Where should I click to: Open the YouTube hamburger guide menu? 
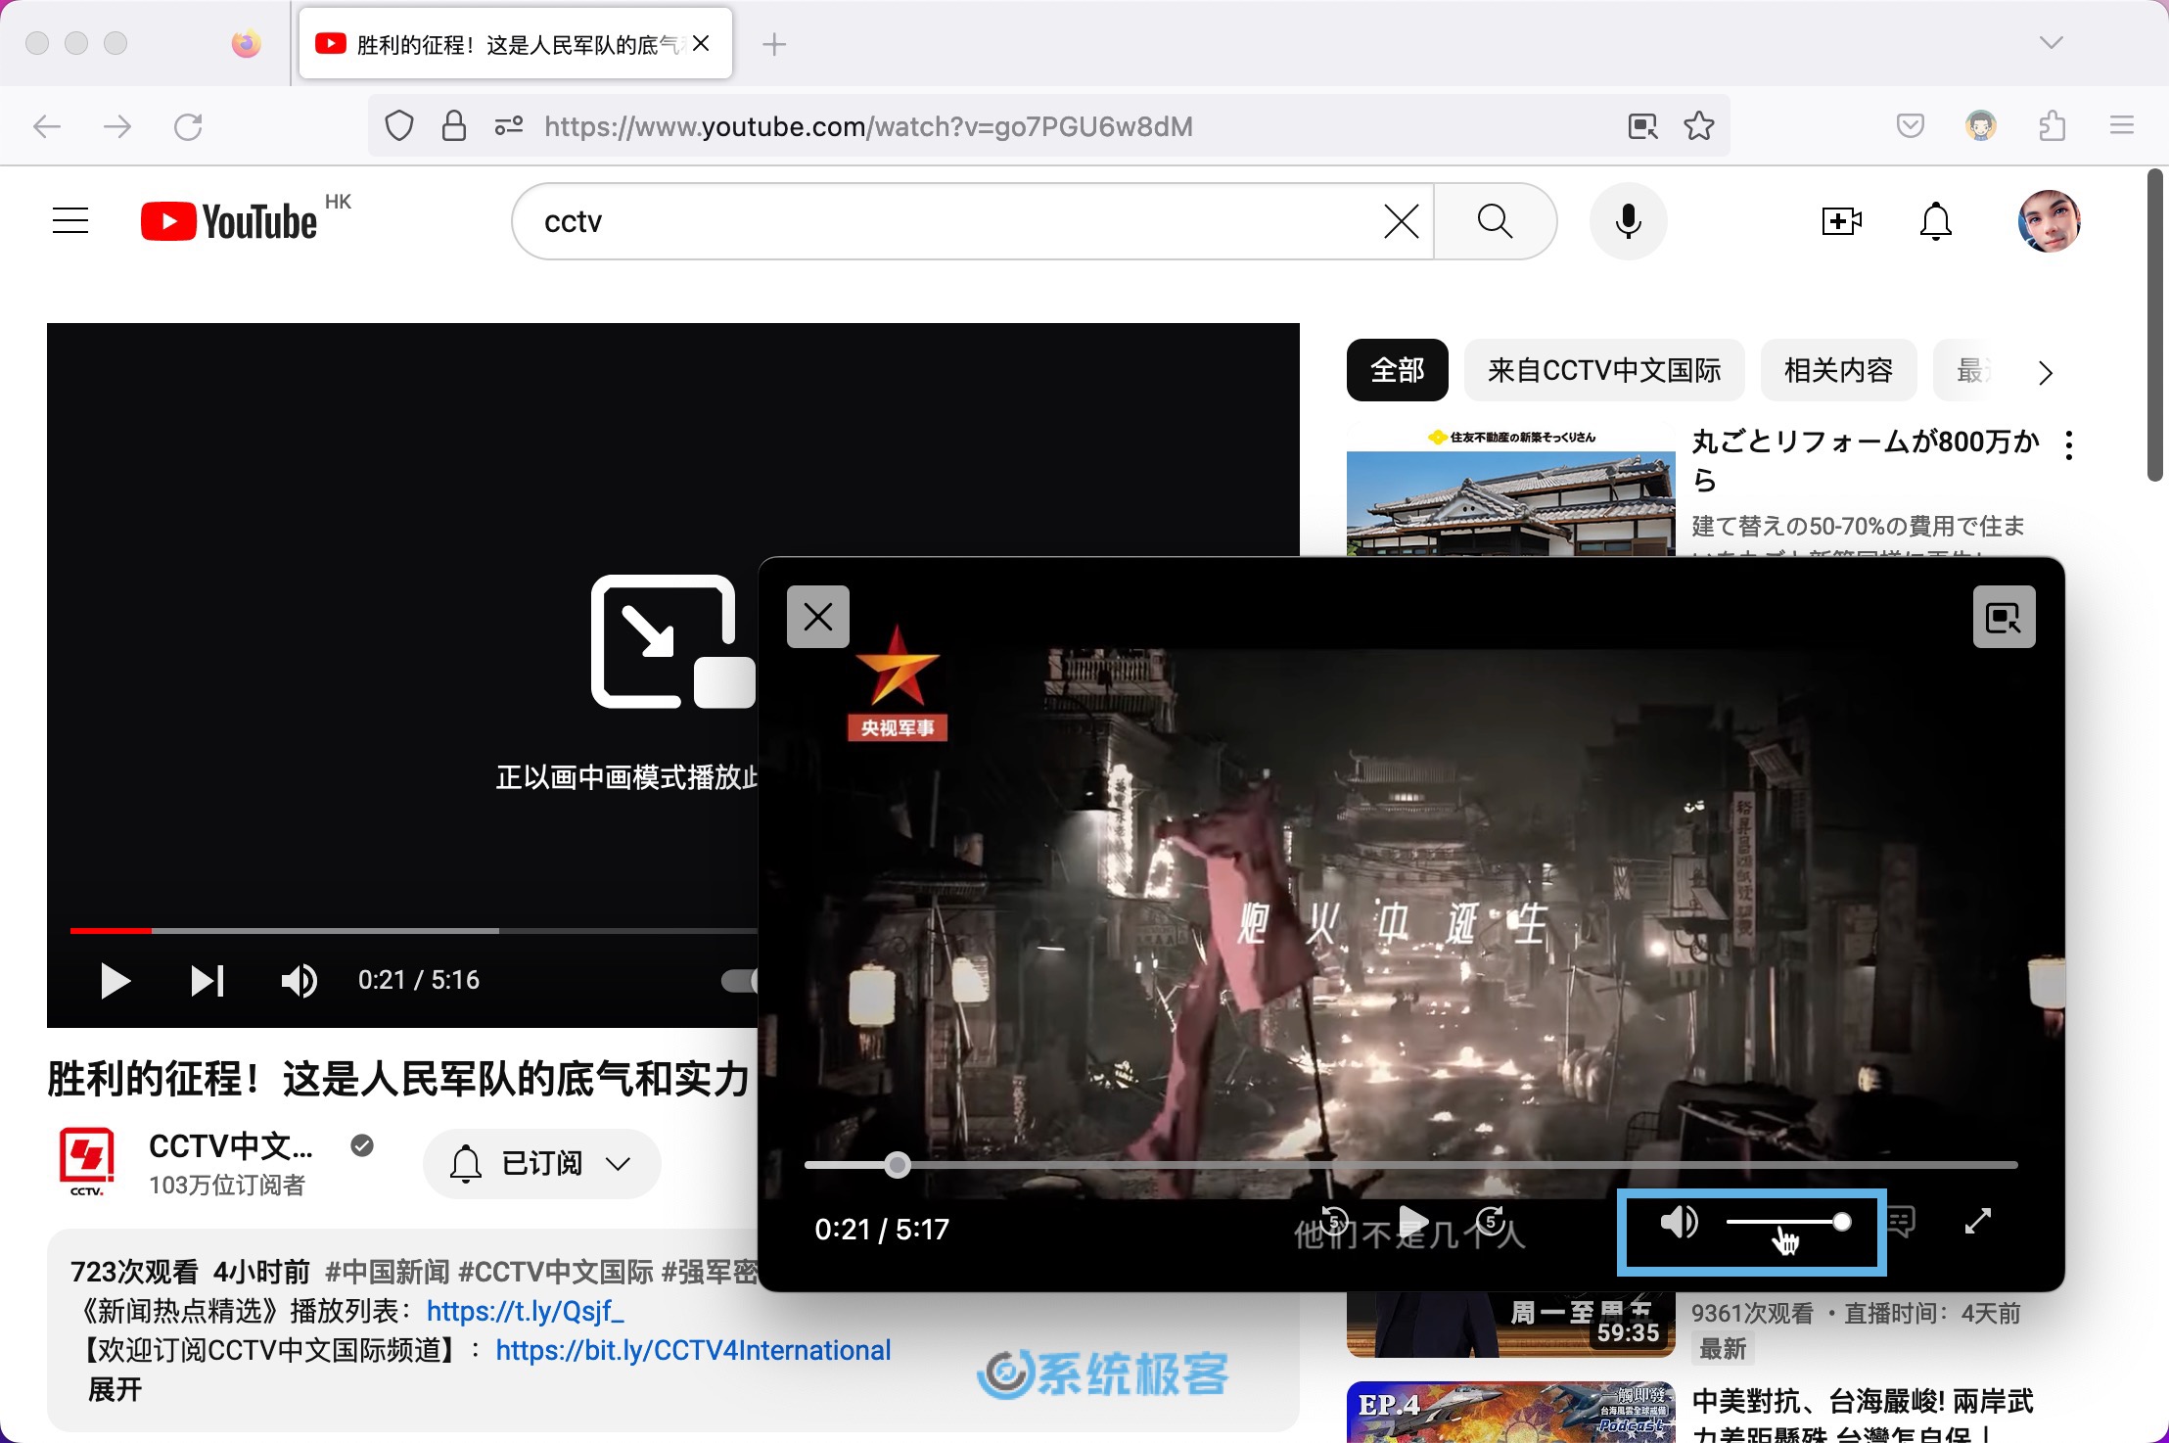70,221
